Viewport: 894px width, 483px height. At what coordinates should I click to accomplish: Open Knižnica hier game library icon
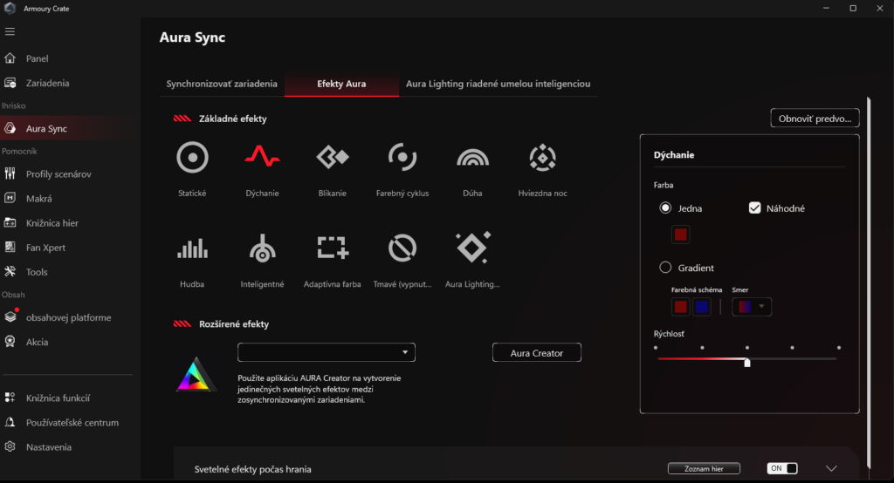[x=10, y=222]
